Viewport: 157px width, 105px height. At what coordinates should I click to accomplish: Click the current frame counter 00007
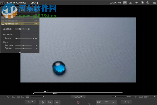78,97
